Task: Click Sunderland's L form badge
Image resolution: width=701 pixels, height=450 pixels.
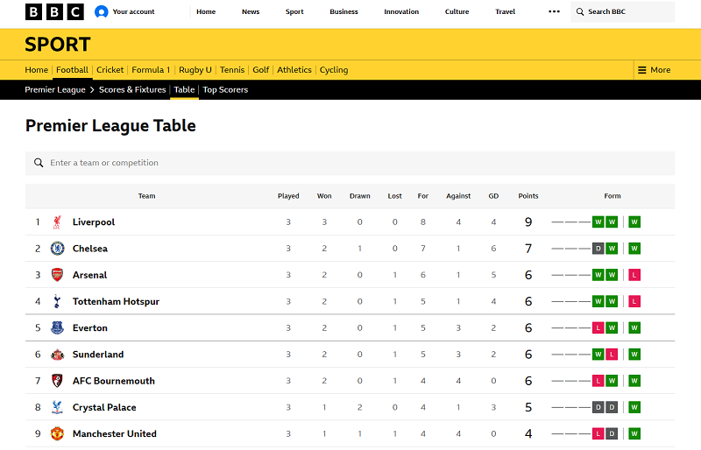Action: (x=612, y=355)
